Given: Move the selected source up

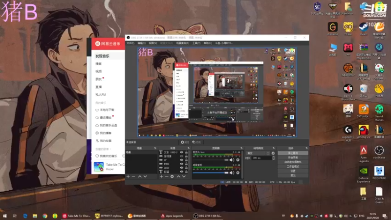Looking at the screenshot, I should (178, 176).
